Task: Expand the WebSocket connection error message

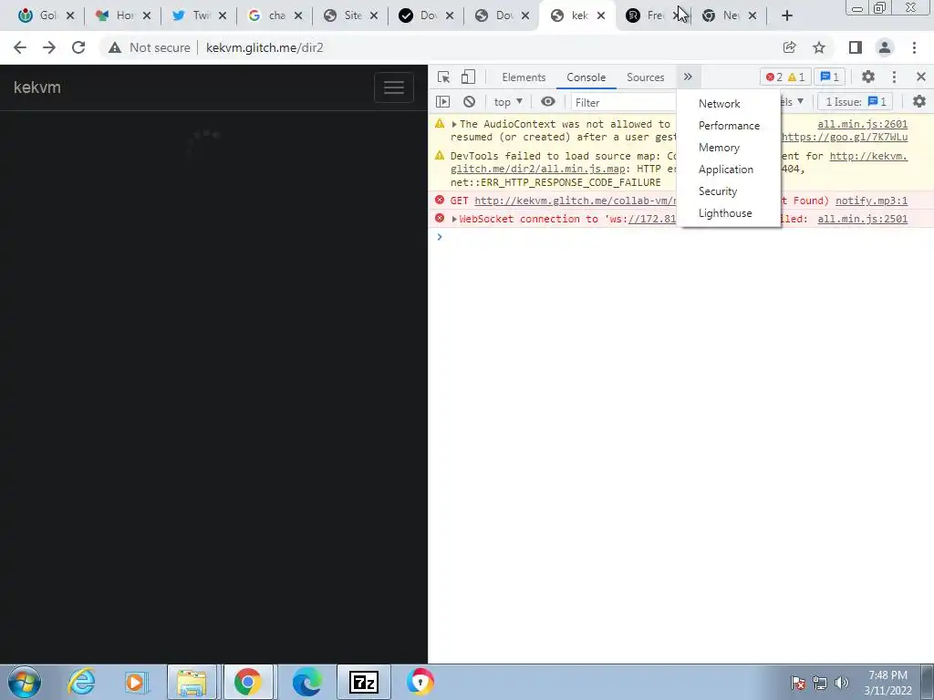Action: click(x=454, y=219)
